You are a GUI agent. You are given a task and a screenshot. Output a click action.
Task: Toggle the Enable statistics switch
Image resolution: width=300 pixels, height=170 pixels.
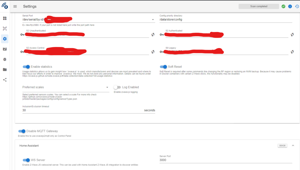coord(26,67)
